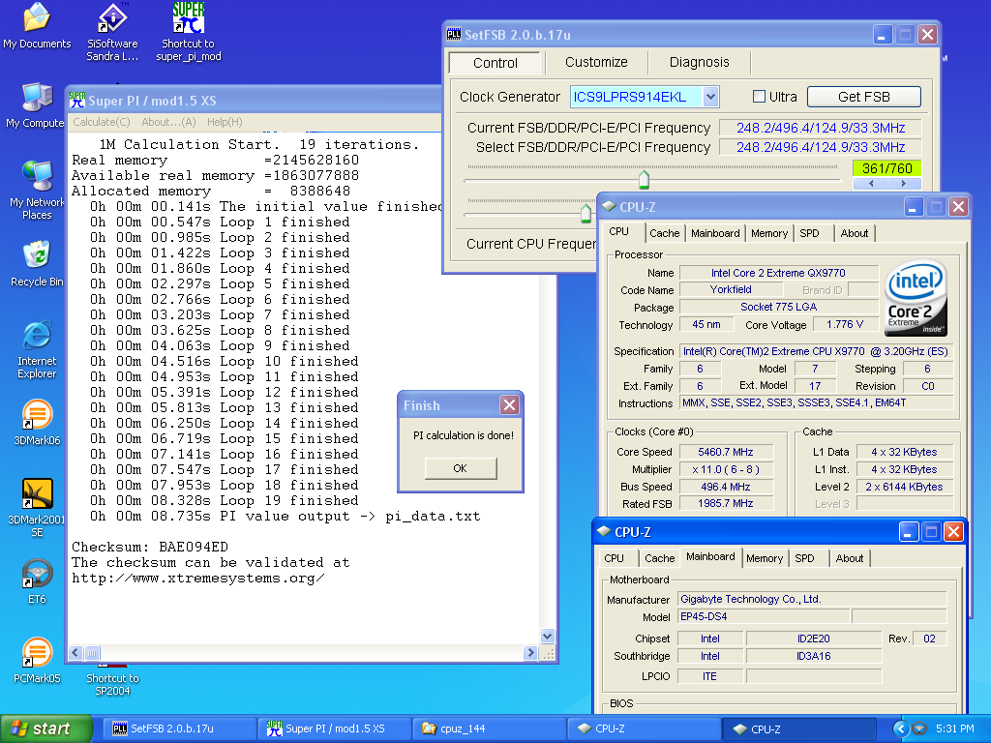Open Calculate(C) menu in Super PI

[x=101, y=122]
